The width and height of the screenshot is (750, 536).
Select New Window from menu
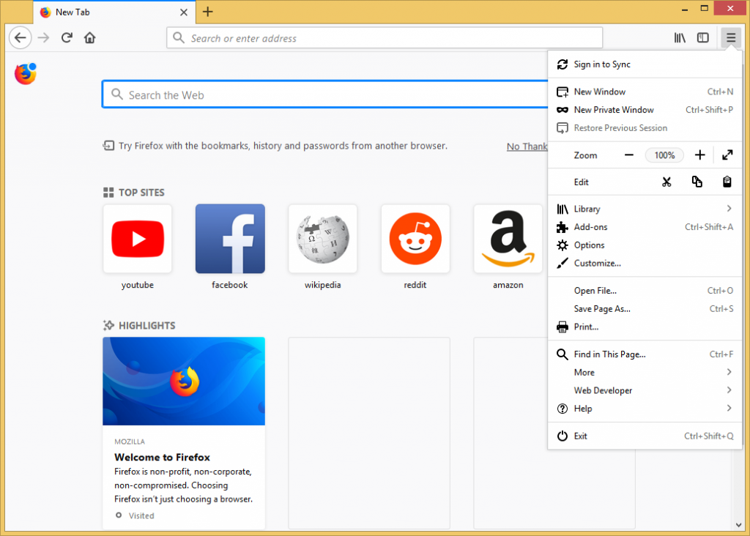coord(645,92)
